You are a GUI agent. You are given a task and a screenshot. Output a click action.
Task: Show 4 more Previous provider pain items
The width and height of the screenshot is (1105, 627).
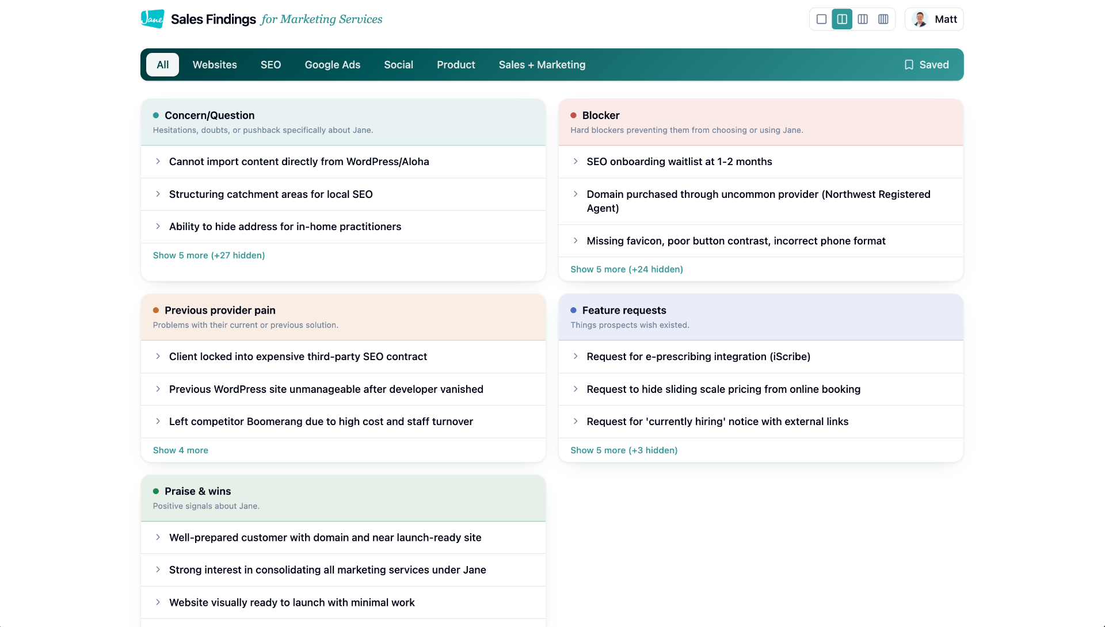pos(181,450)
